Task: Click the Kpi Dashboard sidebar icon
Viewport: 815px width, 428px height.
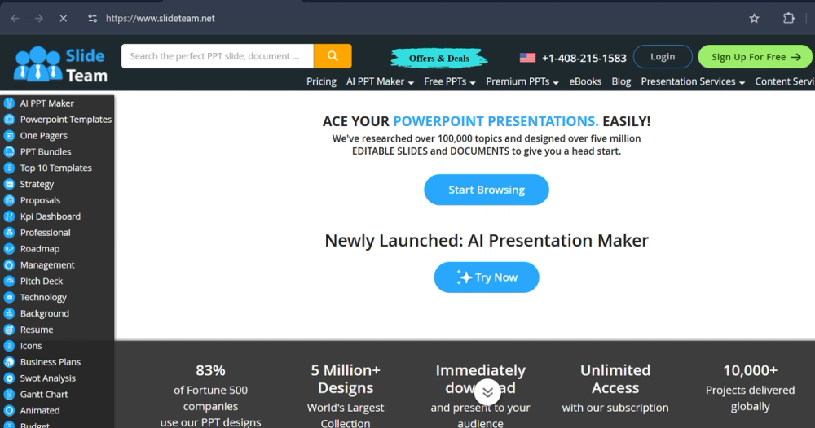Action: point(9,216)
